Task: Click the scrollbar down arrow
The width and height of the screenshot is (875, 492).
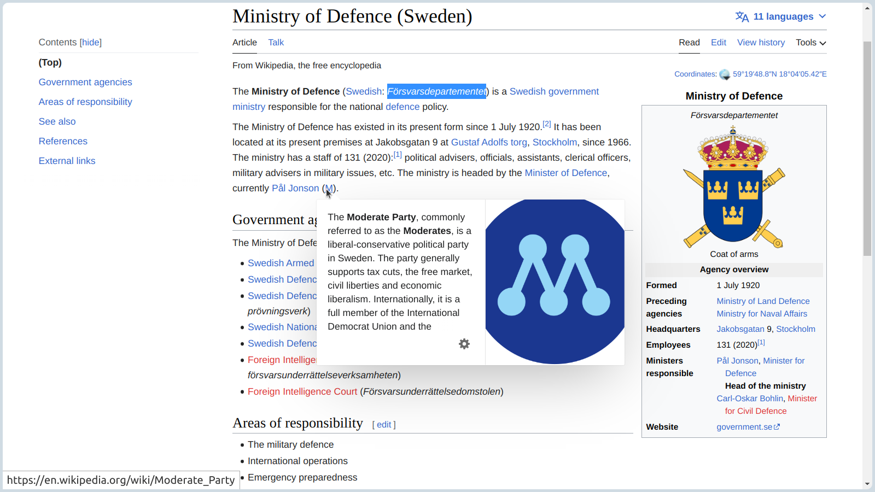Action: (x=867, y=484)
